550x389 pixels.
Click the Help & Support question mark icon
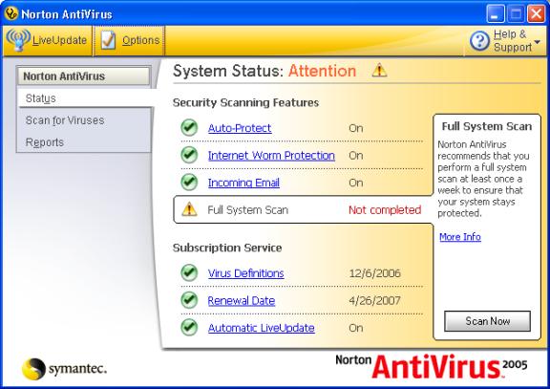(479, 41)
